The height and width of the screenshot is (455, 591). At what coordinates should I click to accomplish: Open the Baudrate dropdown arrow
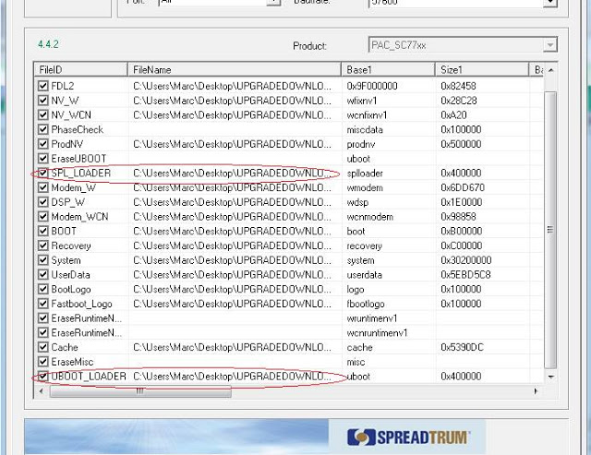pos(550,2)
